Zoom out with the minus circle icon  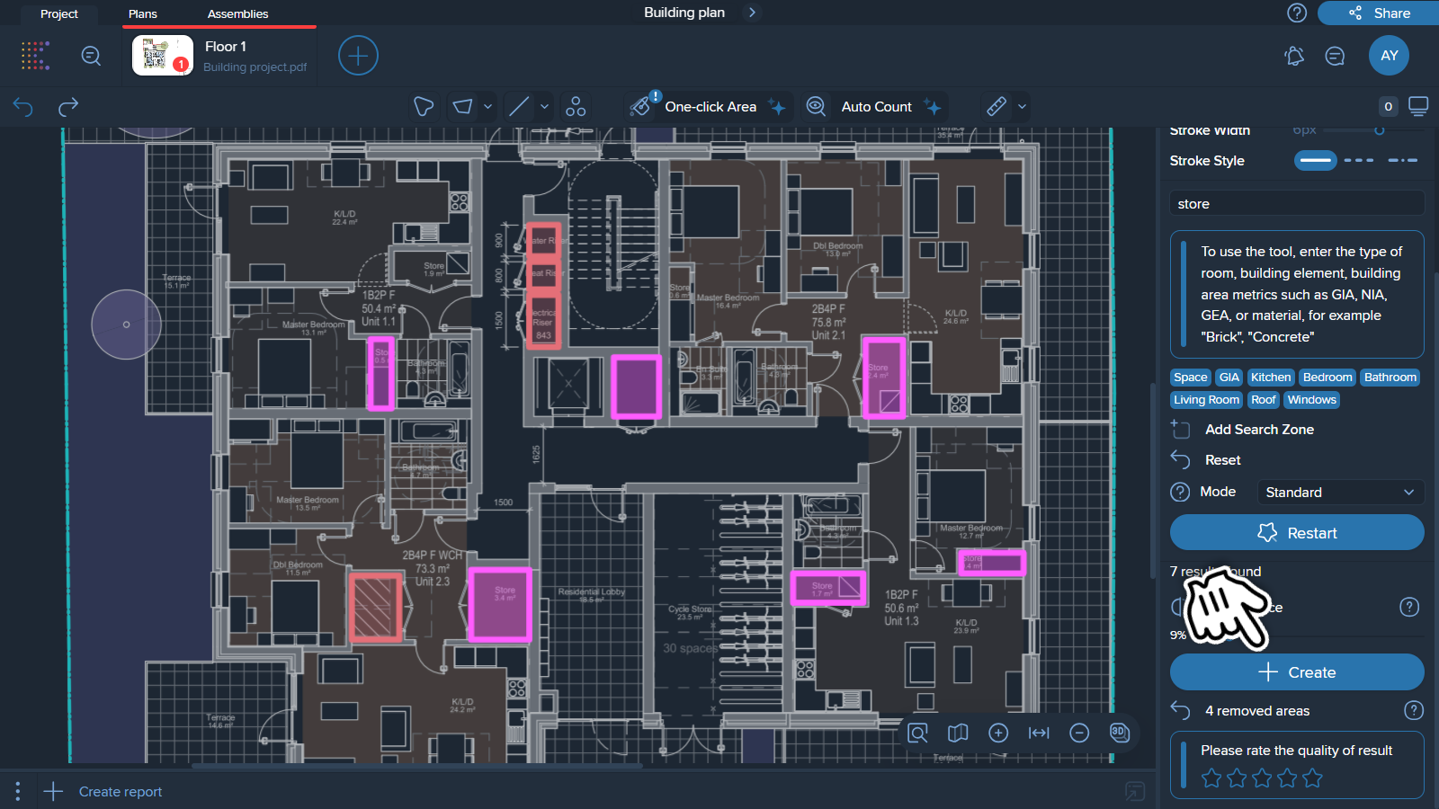click(1079, 733)
